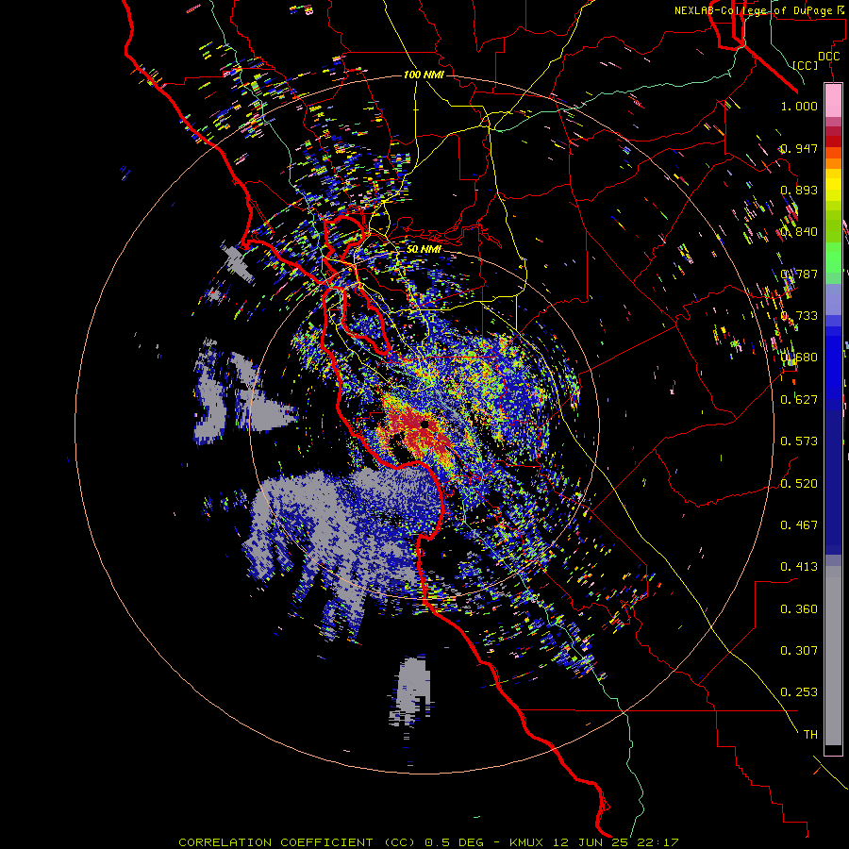Click the 0.413 scale value
Screen dimensions: 849x849
click(799, 567)
